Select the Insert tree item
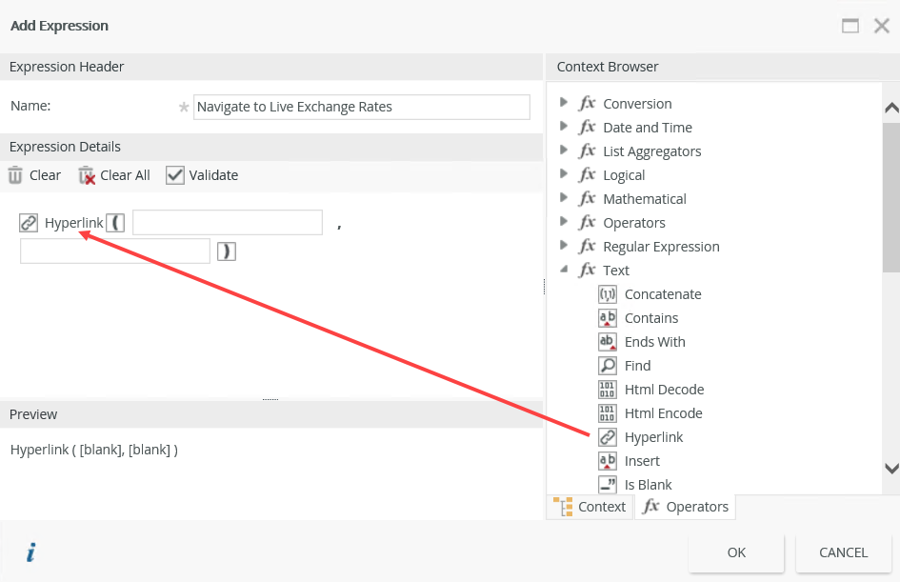This screenshot has height=582, width=900. (642, 461)
